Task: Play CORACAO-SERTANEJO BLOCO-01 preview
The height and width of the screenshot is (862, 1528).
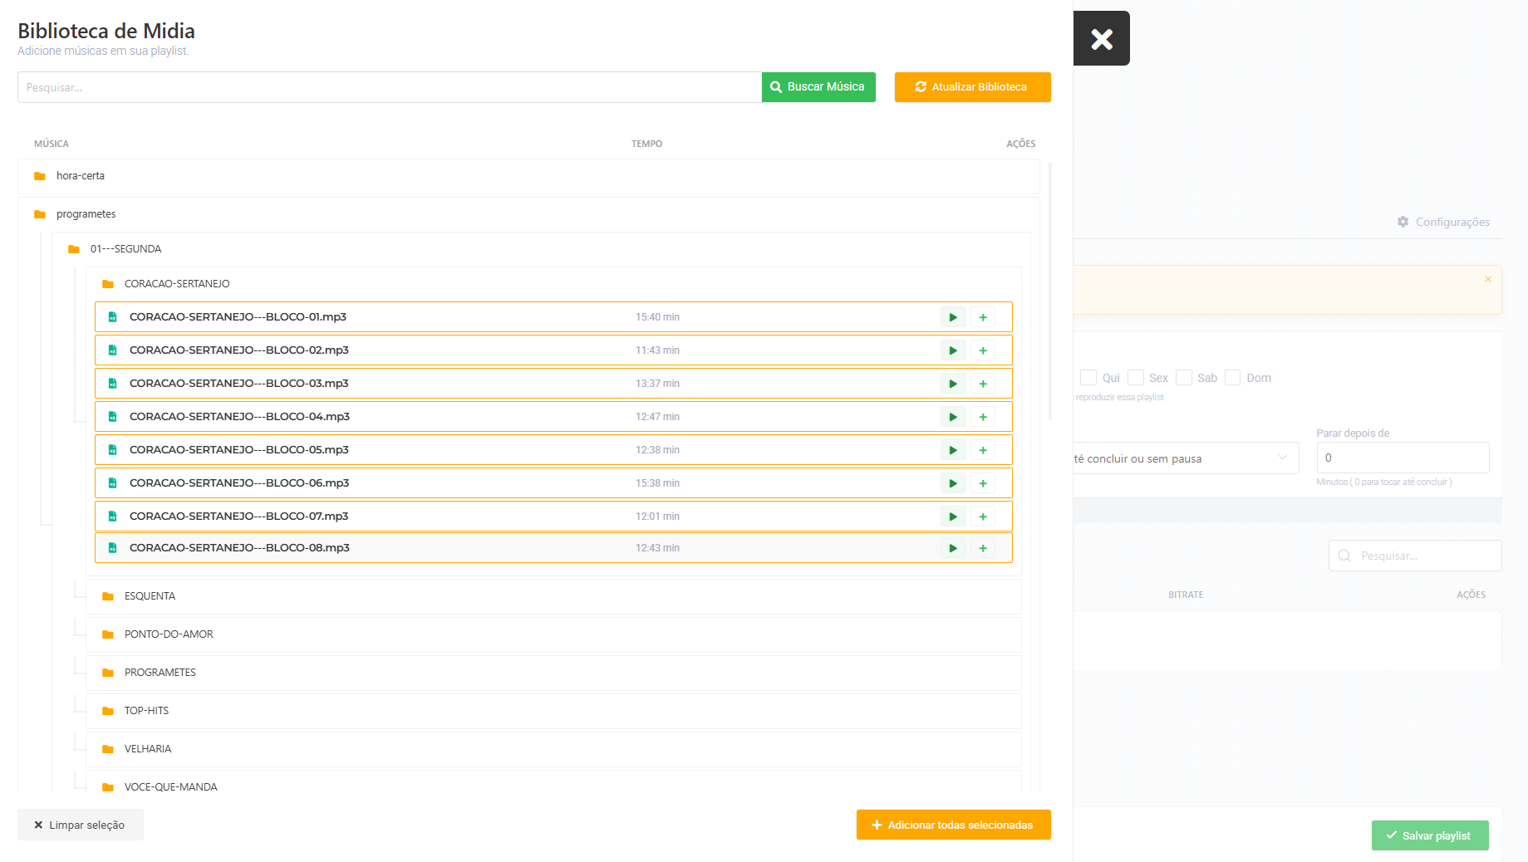Action: tap(953, 317)
